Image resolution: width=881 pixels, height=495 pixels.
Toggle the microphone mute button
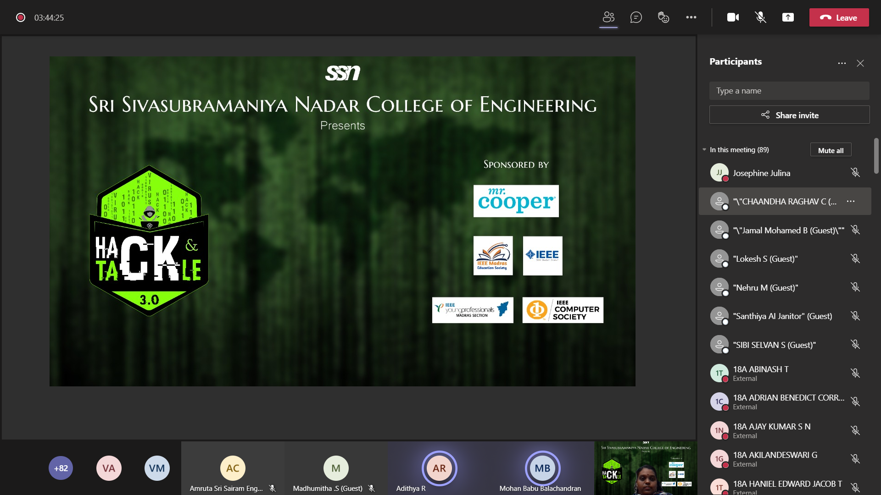760,17
